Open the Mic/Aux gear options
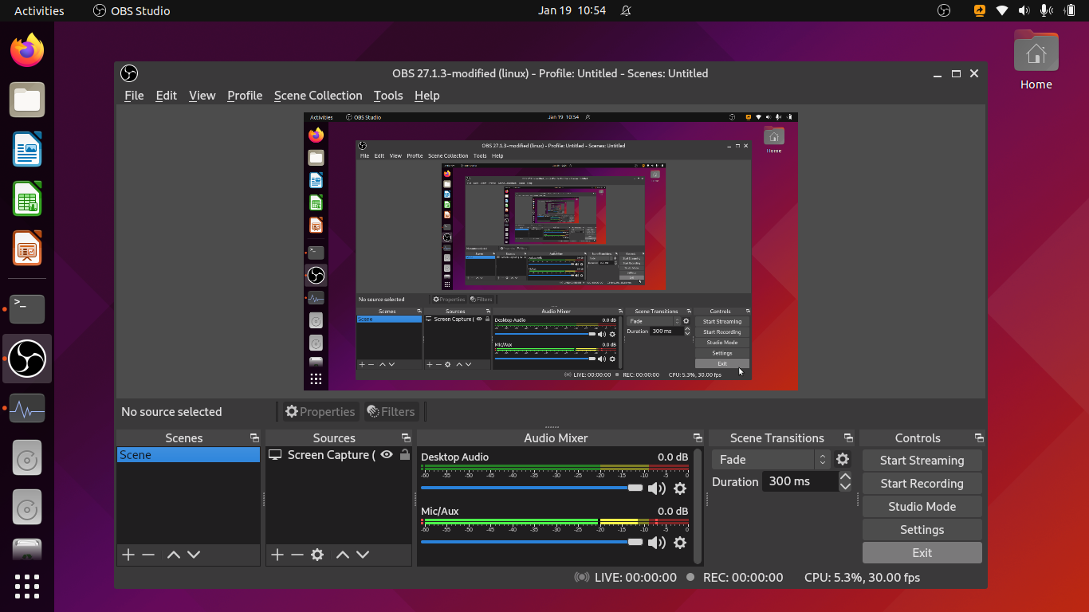The image size is (1089, 612). tap(680, 543)
